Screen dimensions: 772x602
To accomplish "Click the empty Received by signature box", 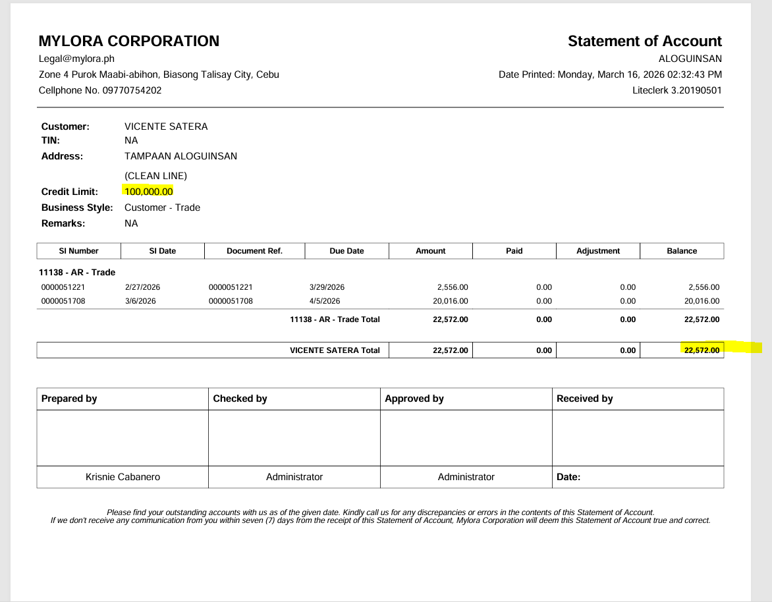I will click(x=638, y=438).
